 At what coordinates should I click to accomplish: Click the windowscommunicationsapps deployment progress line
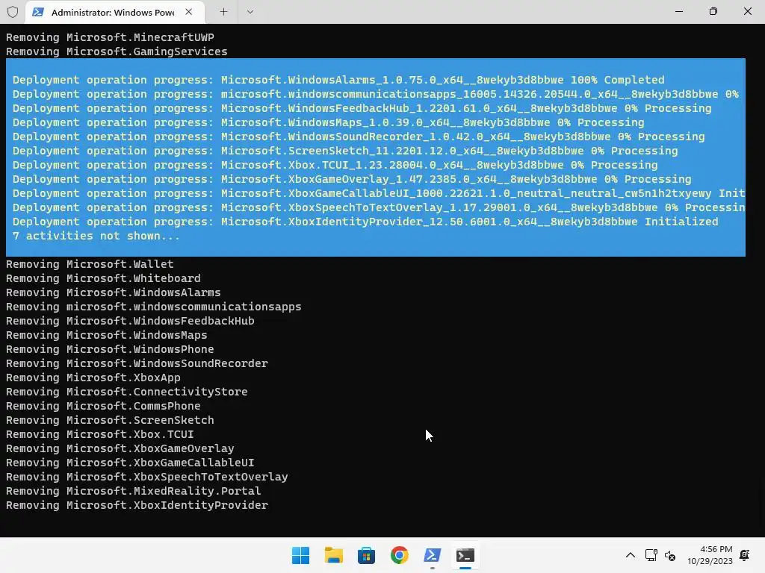pyautogui.click(x=376, y=94)
